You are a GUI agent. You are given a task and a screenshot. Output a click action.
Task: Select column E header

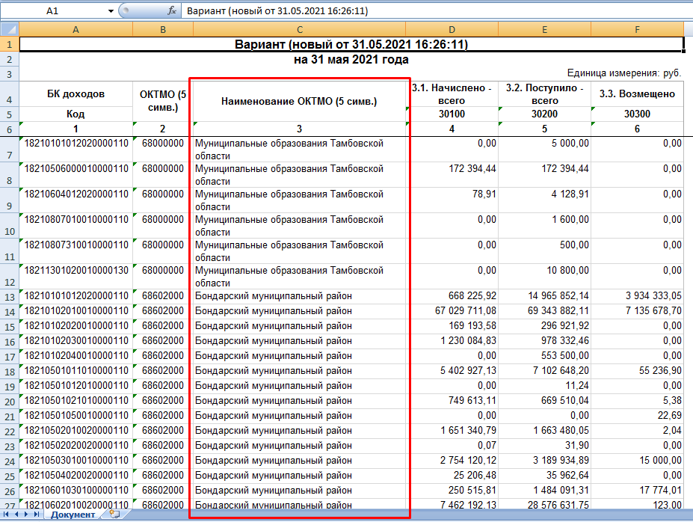544,30
